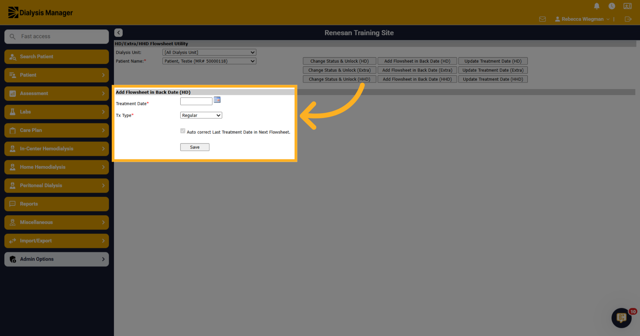Click the clock history icon
Viewport: 640px width, 336px height.
click(x=612, y=6)
